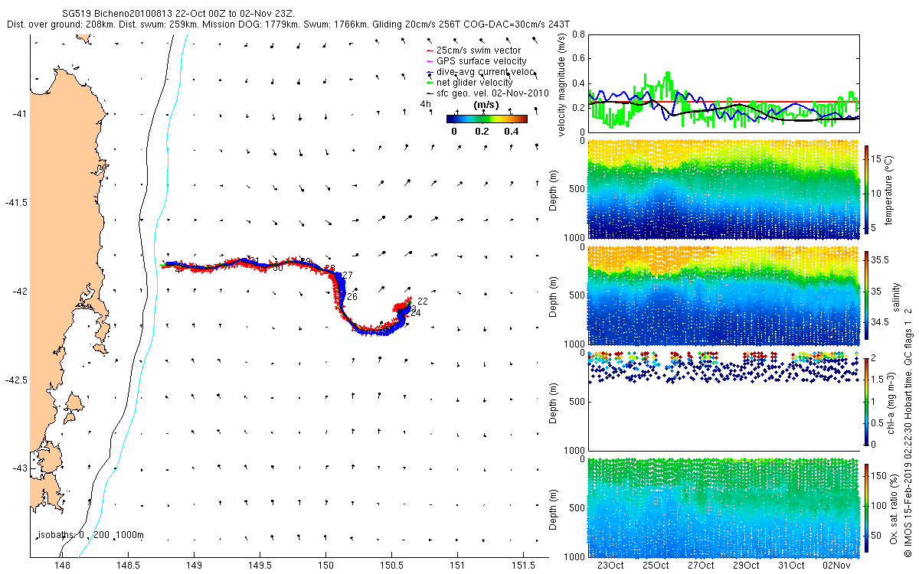Click longitude label '151.5' on map axis
This screenshot has height=574, width=919.
pos(523,565)
